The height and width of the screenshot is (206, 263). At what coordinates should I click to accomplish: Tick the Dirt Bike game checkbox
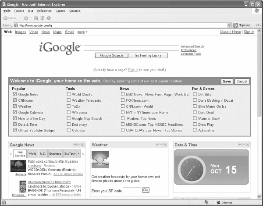click(x=195, y=94)
